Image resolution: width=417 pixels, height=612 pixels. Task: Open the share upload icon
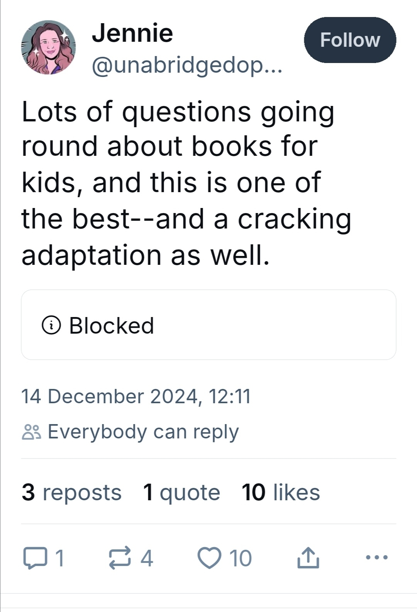coord(308,558)
